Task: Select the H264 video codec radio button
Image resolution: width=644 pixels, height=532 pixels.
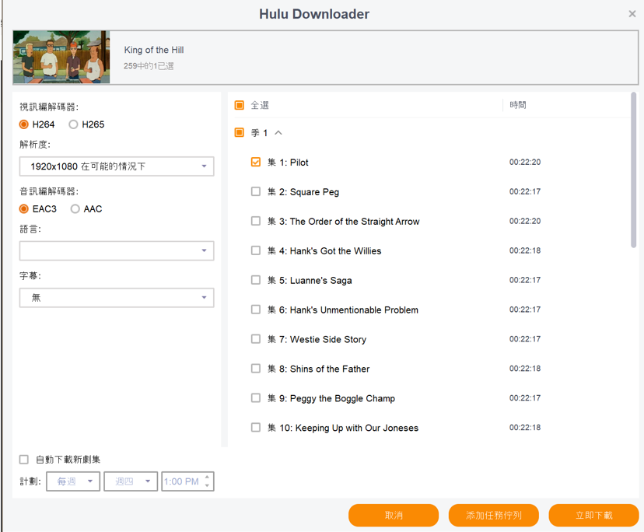Action: click(x=24, y=124)
